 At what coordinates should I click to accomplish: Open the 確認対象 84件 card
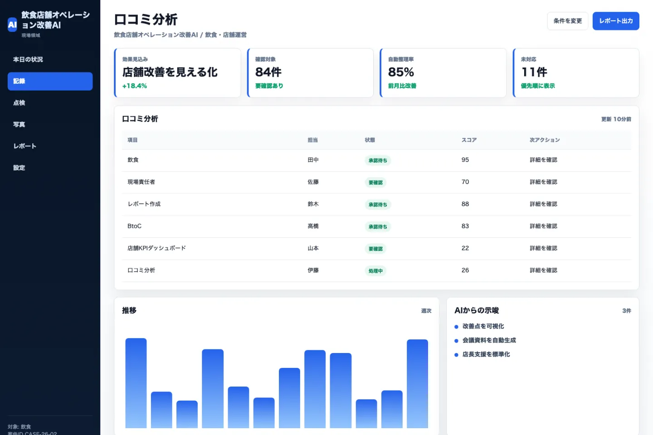[310, 72]
